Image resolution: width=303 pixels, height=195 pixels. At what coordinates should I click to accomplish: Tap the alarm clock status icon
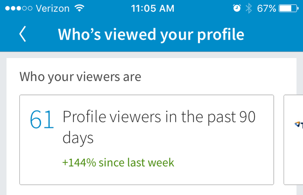click(237, 8)
